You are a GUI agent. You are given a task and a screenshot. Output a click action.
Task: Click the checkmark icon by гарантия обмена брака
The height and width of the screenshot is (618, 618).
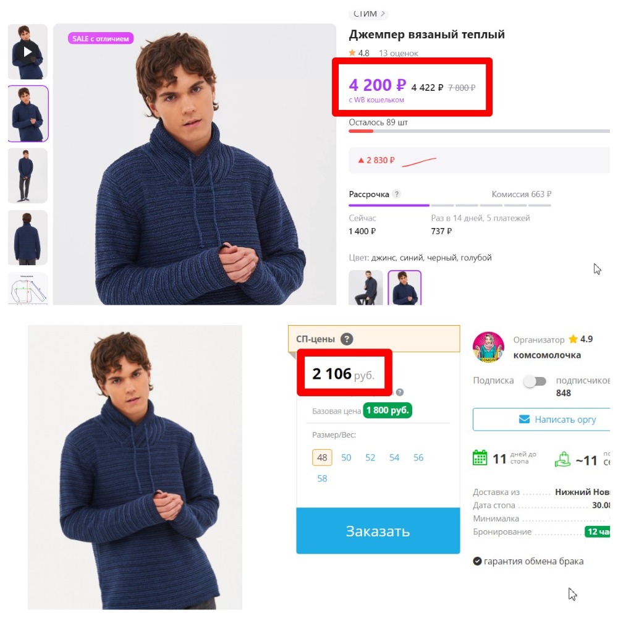click(x=477, y=561)
